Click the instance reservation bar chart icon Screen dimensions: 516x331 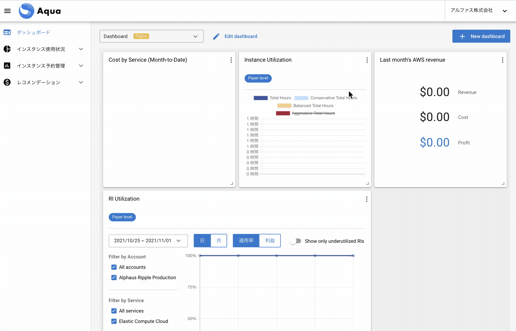(x=7, y=66)
